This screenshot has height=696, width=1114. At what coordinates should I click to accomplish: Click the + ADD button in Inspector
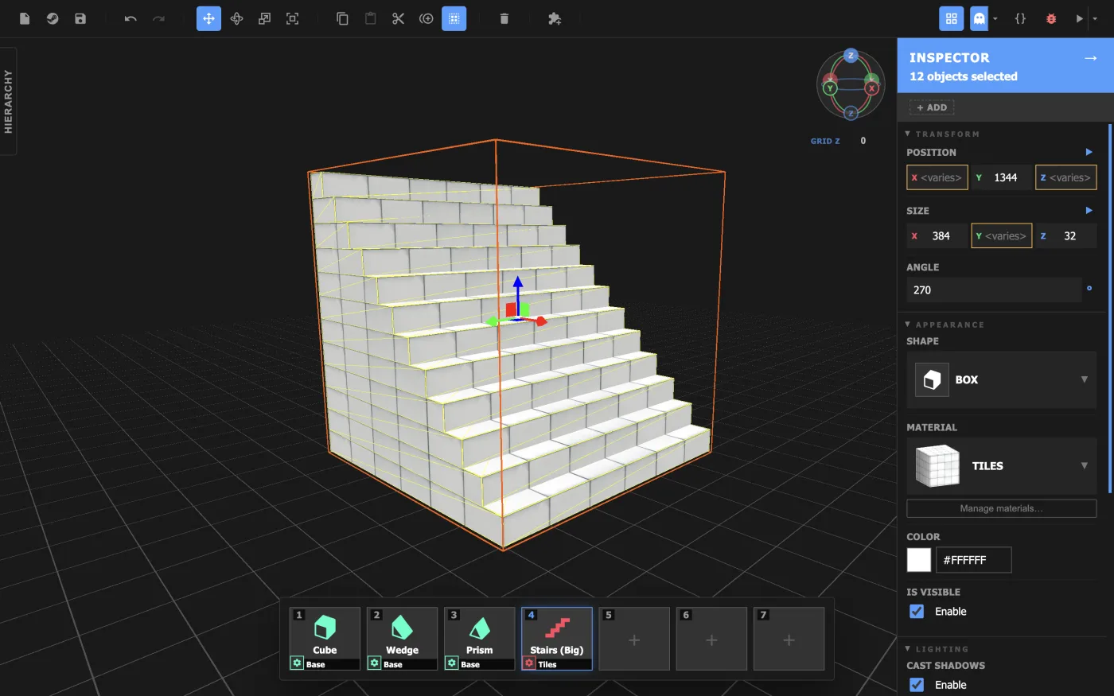click(932, 107)
